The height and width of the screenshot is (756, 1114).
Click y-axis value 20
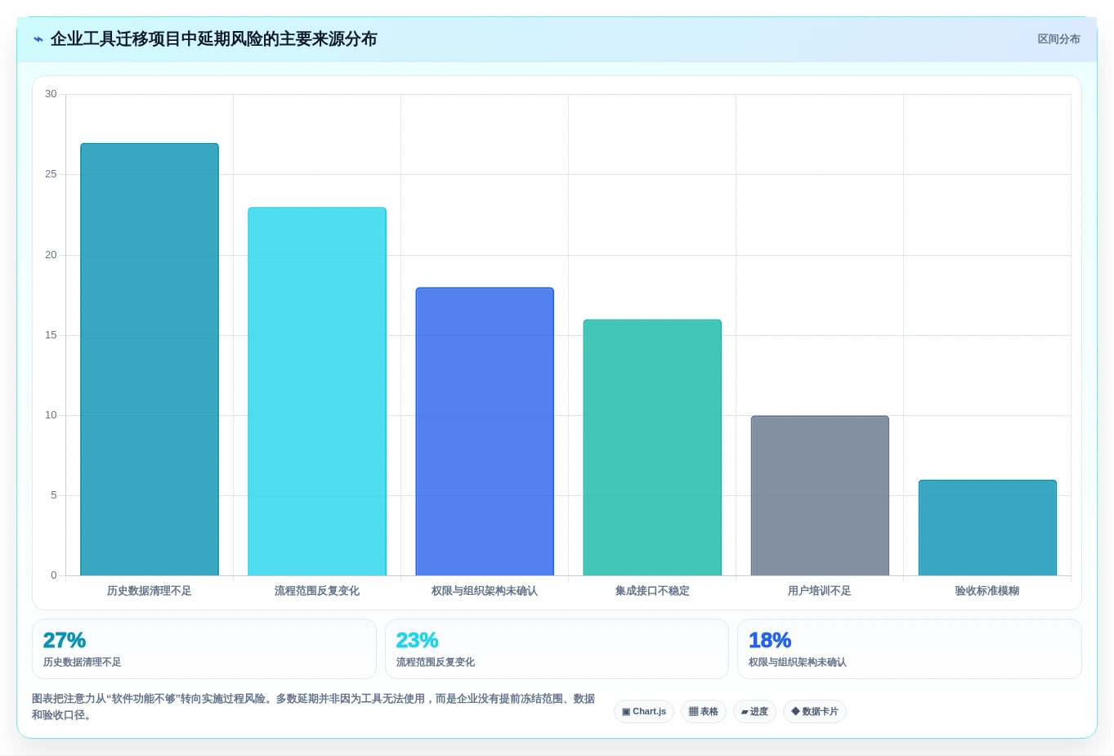(51, 255)
